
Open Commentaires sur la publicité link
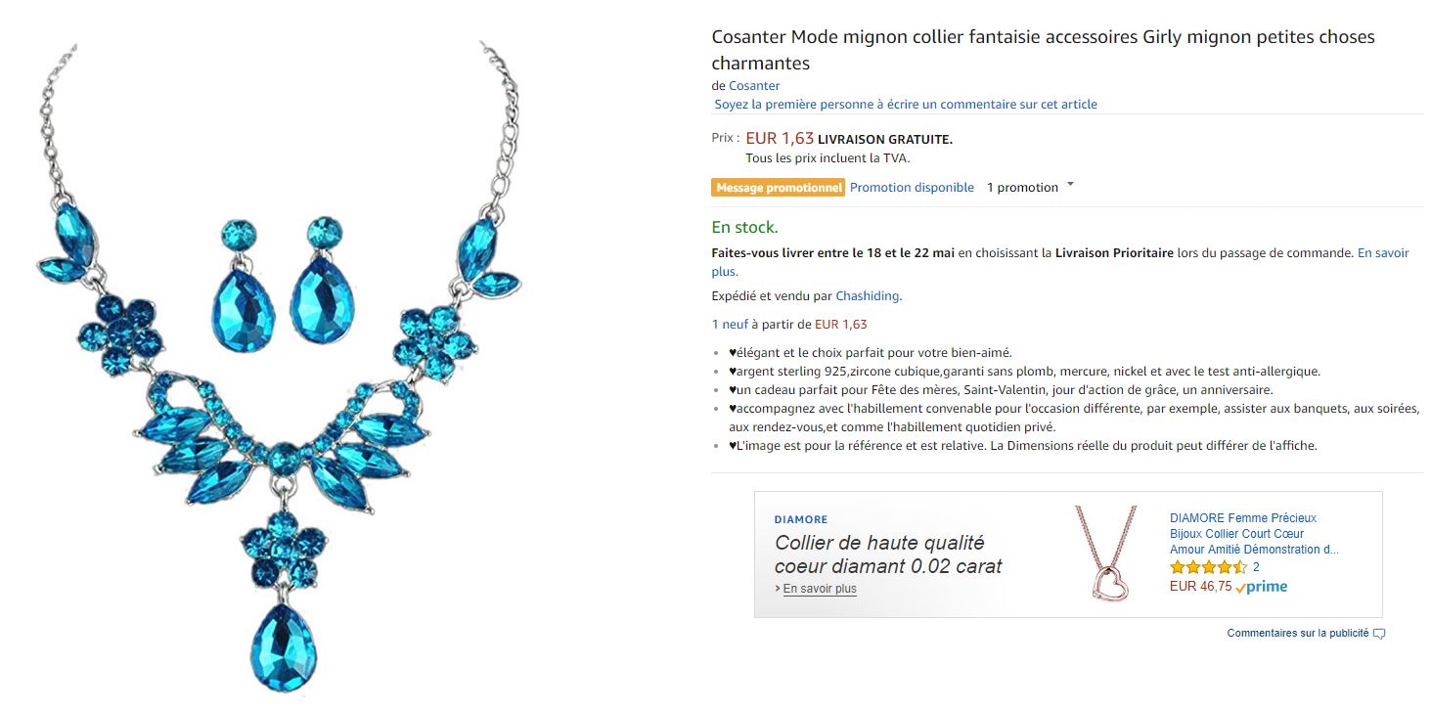[x=1297, y=634]
